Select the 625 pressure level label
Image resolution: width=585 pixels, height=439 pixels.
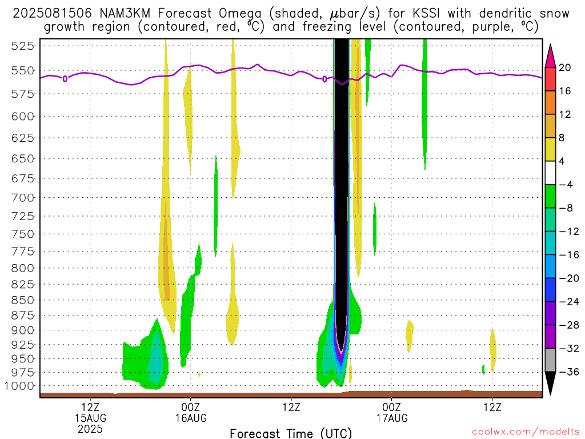click(x=22, y=138)
